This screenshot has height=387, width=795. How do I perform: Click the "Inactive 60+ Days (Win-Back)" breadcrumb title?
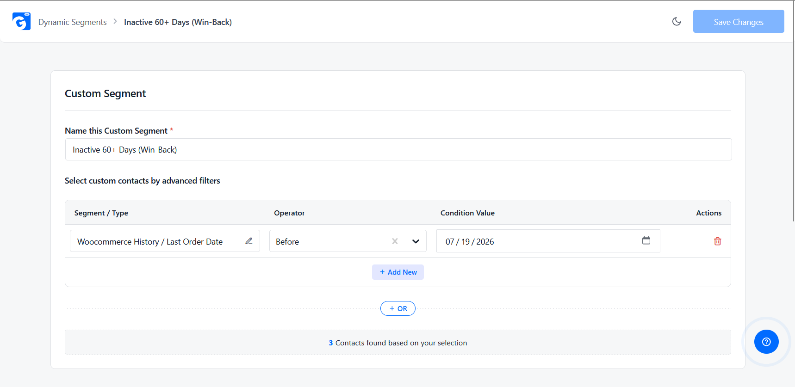[178, 22]
